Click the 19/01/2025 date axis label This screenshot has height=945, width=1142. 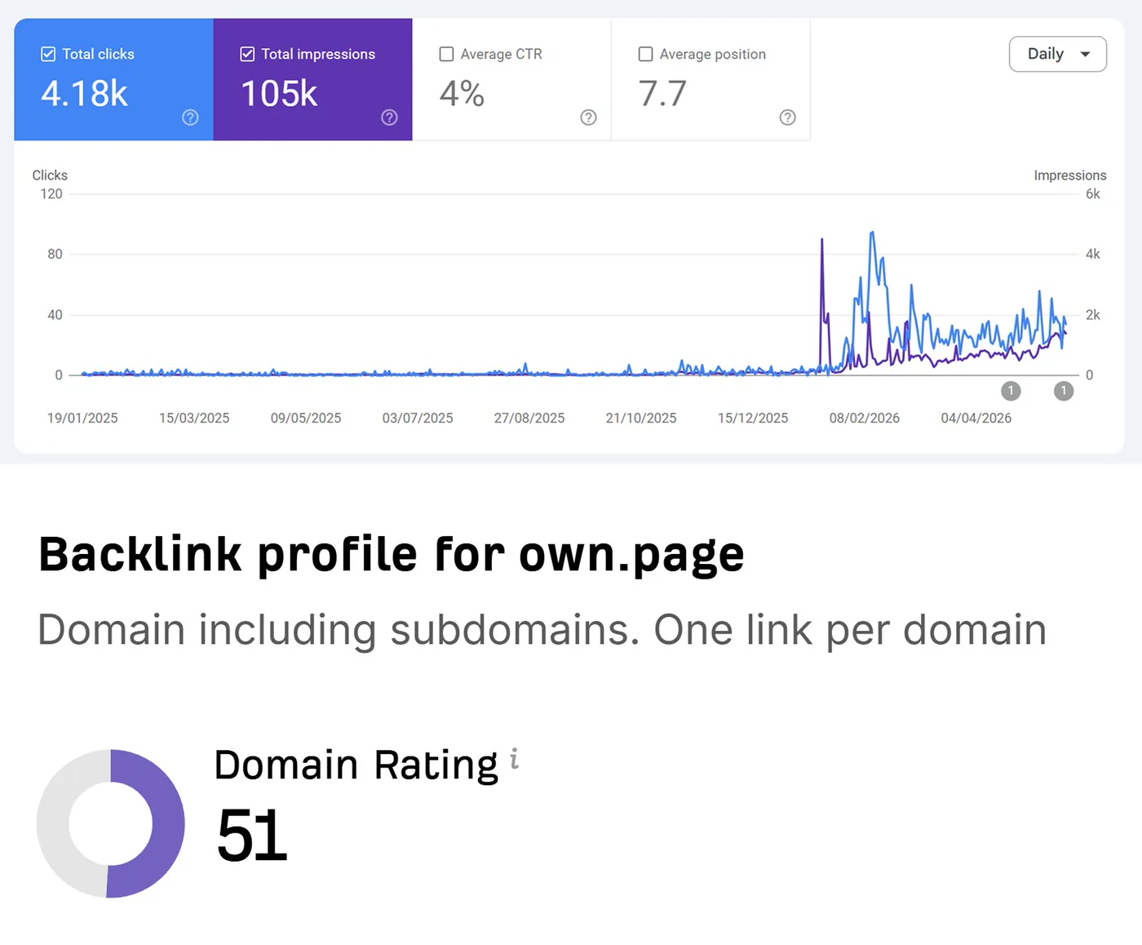point(82,418)
